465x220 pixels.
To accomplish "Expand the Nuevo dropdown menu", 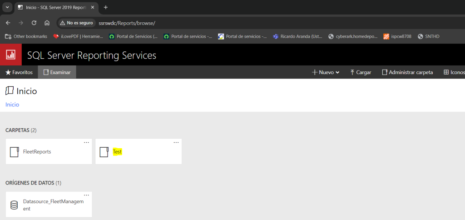I will pyautogui.click(x=326, y=72).
